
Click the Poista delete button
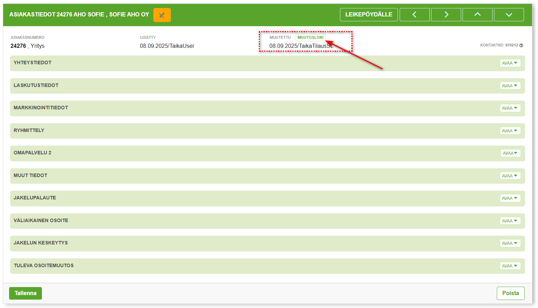coord(510,293)
